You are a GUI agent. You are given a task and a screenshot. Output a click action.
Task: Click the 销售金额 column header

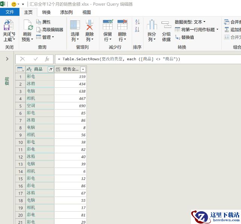pos(70,69)
